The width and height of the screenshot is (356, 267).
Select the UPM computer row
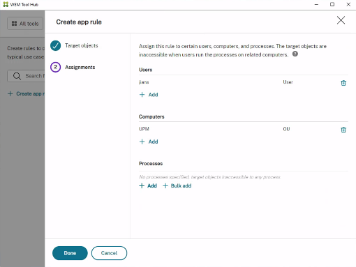tap(244, 129)
